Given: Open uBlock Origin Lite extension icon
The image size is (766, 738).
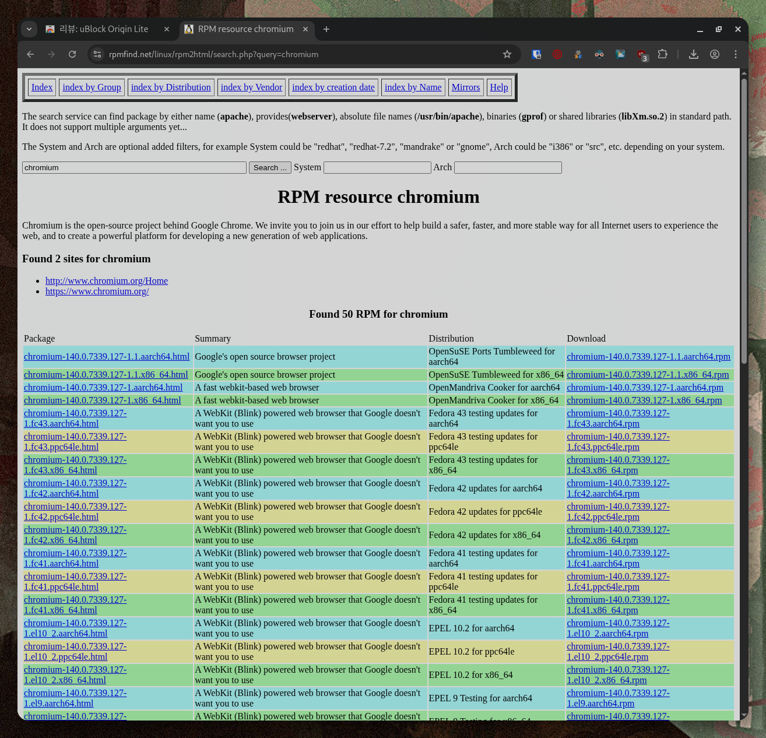Looking at the screenshot, I should tap(642, 55).
